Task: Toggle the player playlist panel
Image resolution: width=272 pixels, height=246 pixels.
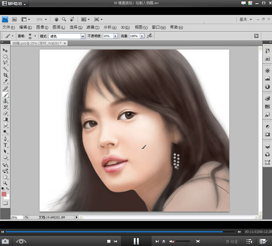Action: pyautogui.click(x=249, y=241)
